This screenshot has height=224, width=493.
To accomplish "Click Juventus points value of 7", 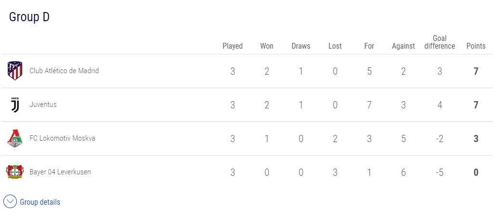I will pyautogui.click(x=476, y=105).
